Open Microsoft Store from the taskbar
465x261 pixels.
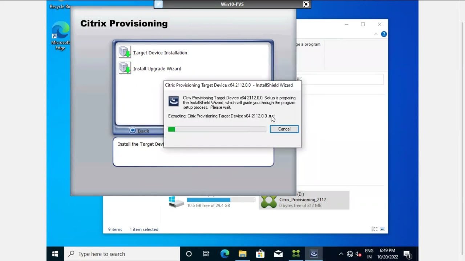click(x=260, y=254)
